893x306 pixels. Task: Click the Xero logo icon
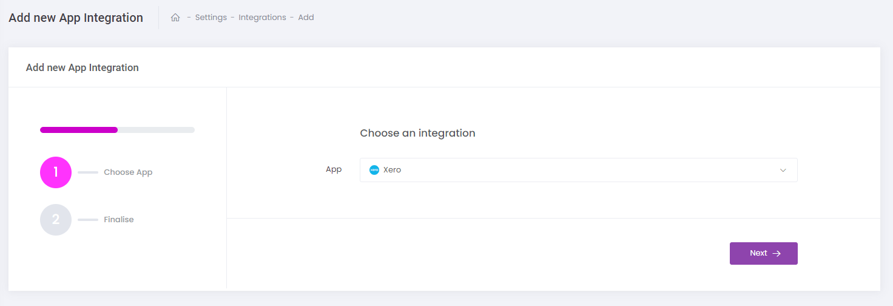click(374, 170)
